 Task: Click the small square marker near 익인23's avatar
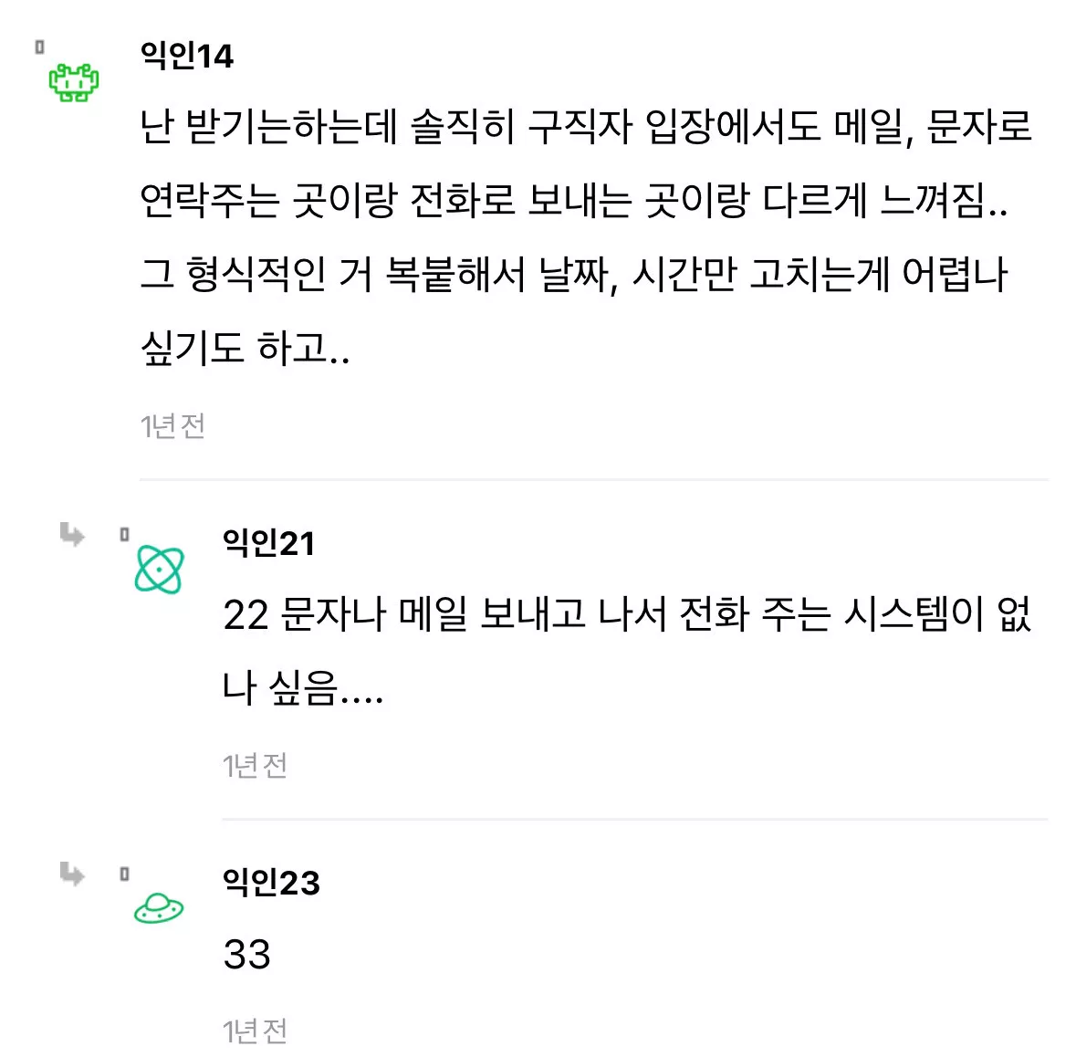coord(124,874)
